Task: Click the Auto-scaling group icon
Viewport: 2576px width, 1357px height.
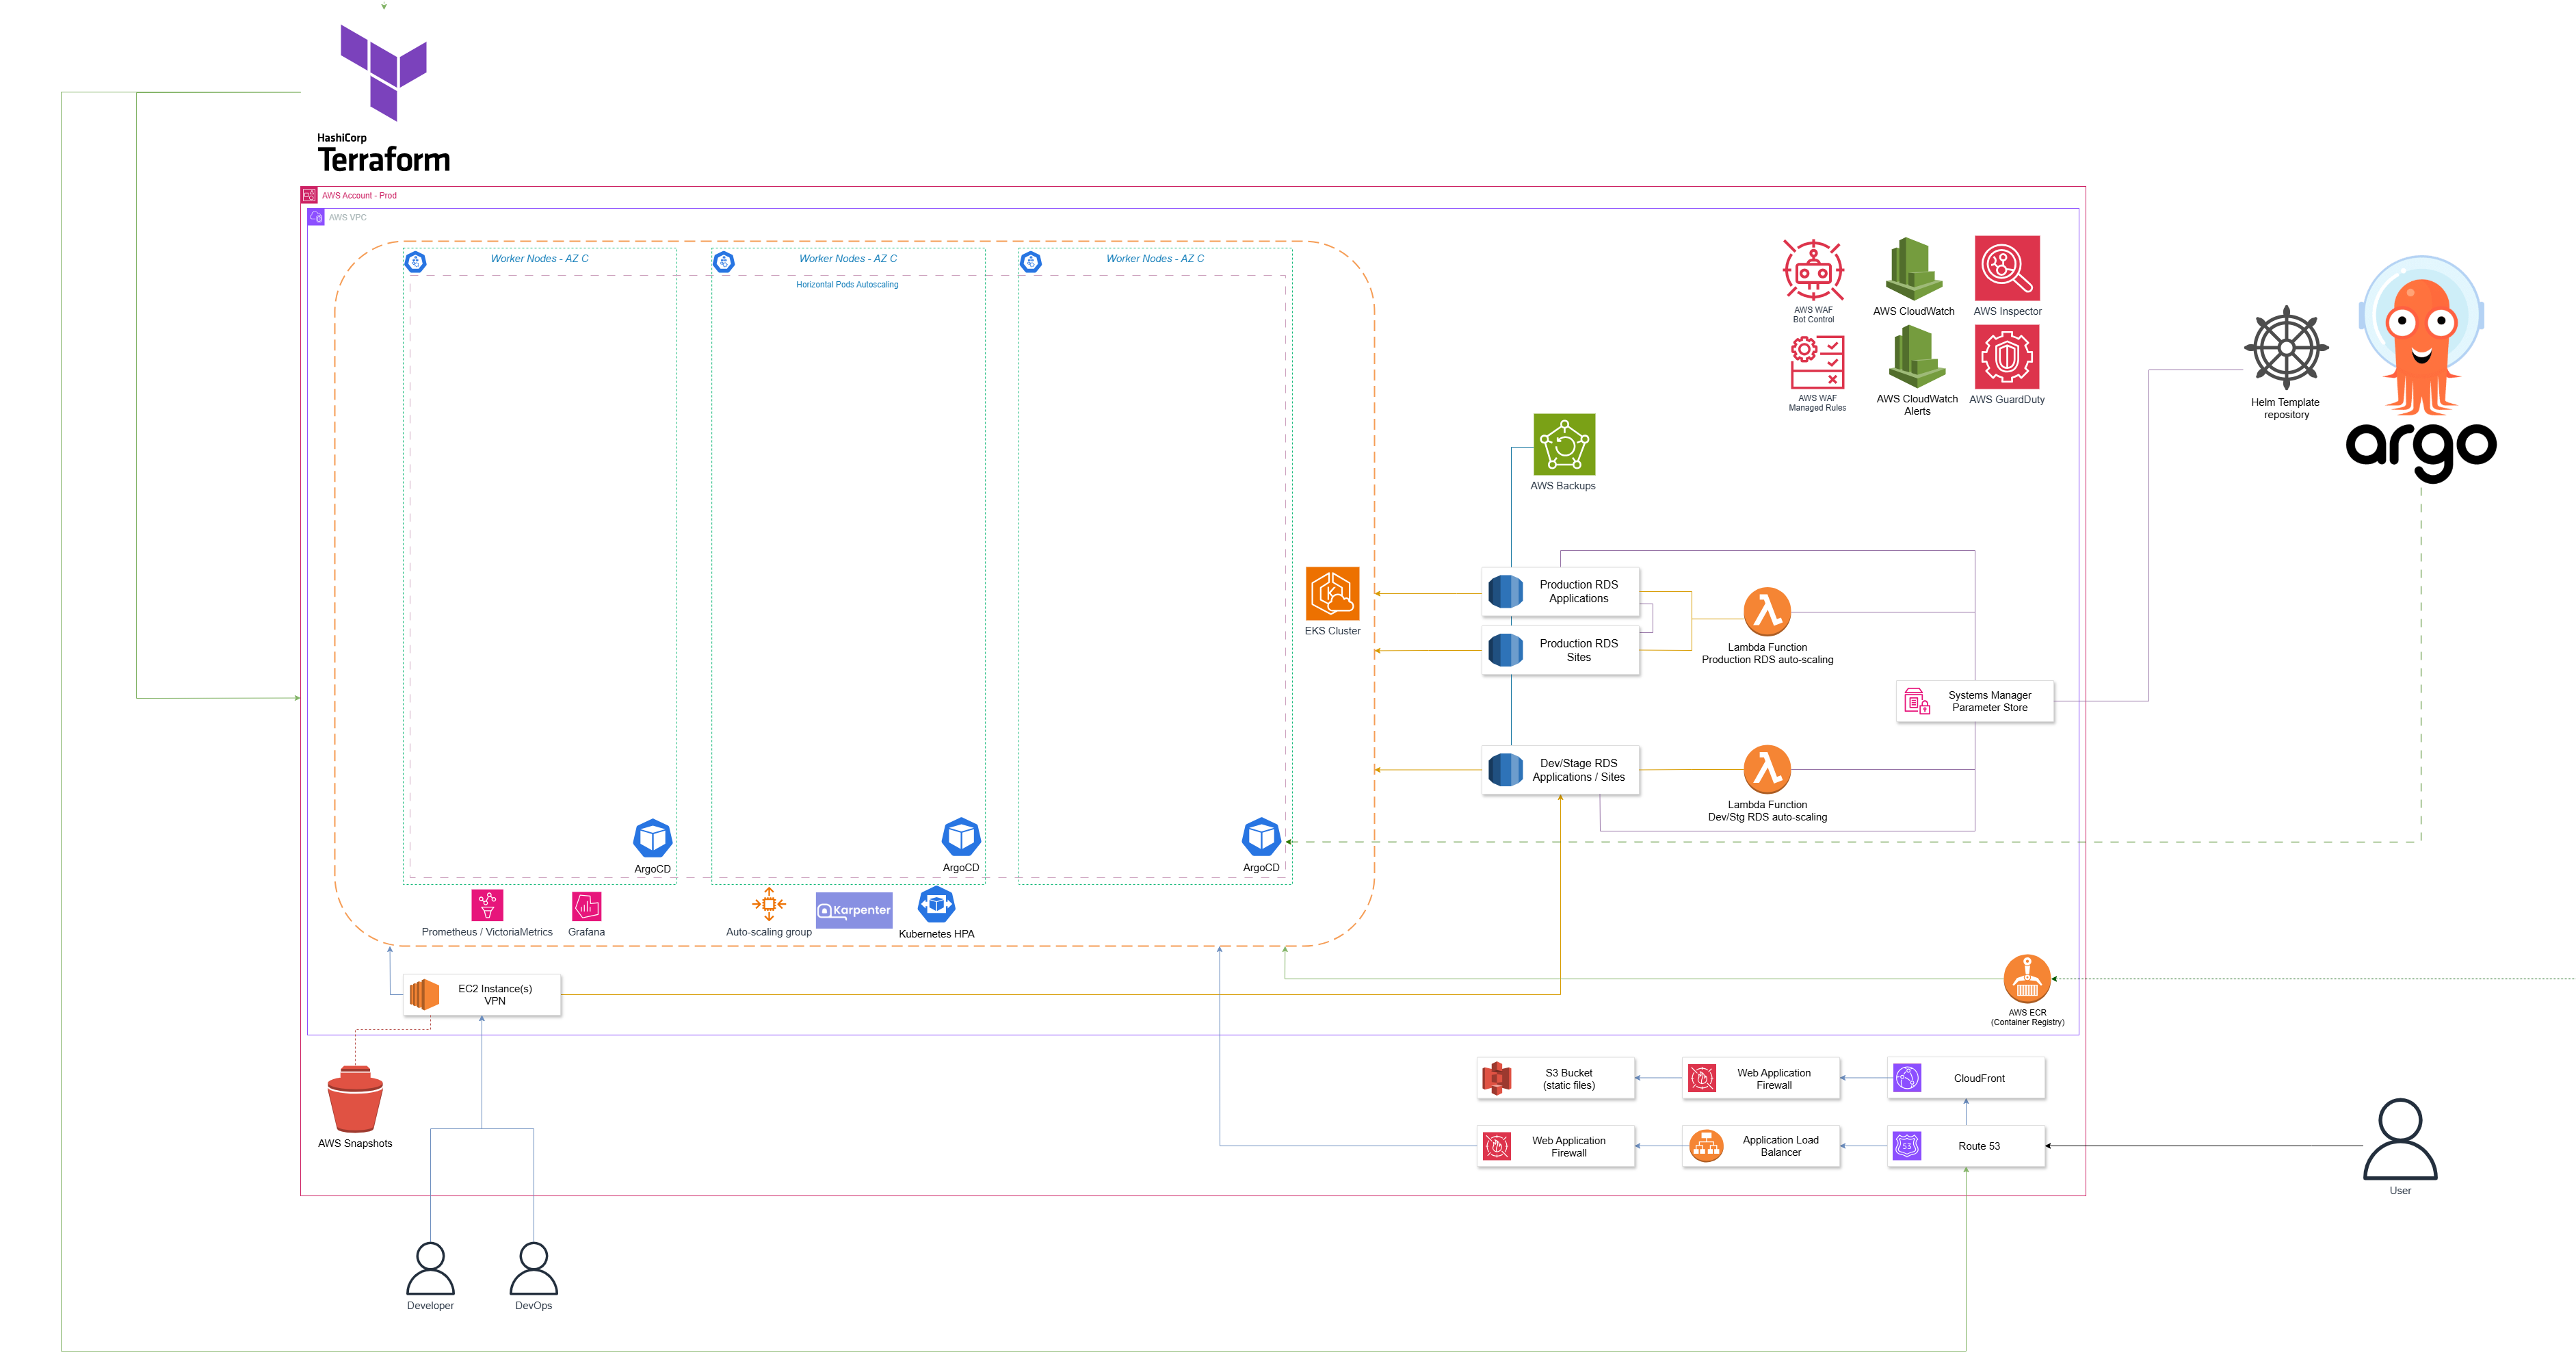Action: (768, 905)
